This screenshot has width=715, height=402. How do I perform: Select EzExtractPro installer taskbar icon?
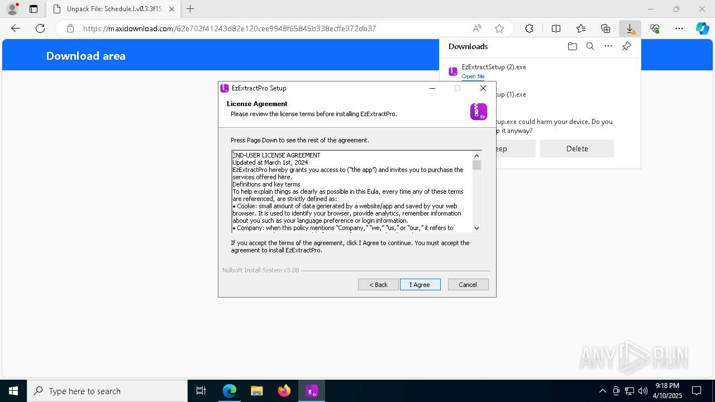[x=312, y=391]
